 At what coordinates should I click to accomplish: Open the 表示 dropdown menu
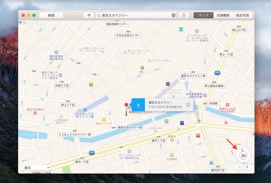[36, 167]
